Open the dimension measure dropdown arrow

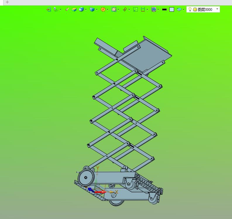(x=147, y=9)
